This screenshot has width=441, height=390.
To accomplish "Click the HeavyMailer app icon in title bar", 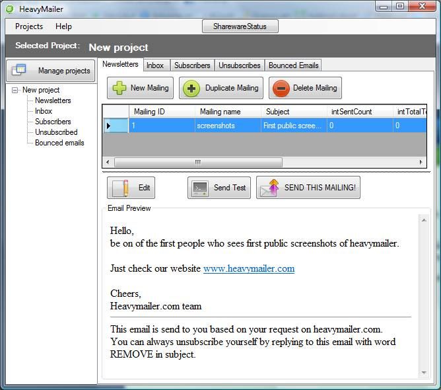I will [9, 9].
